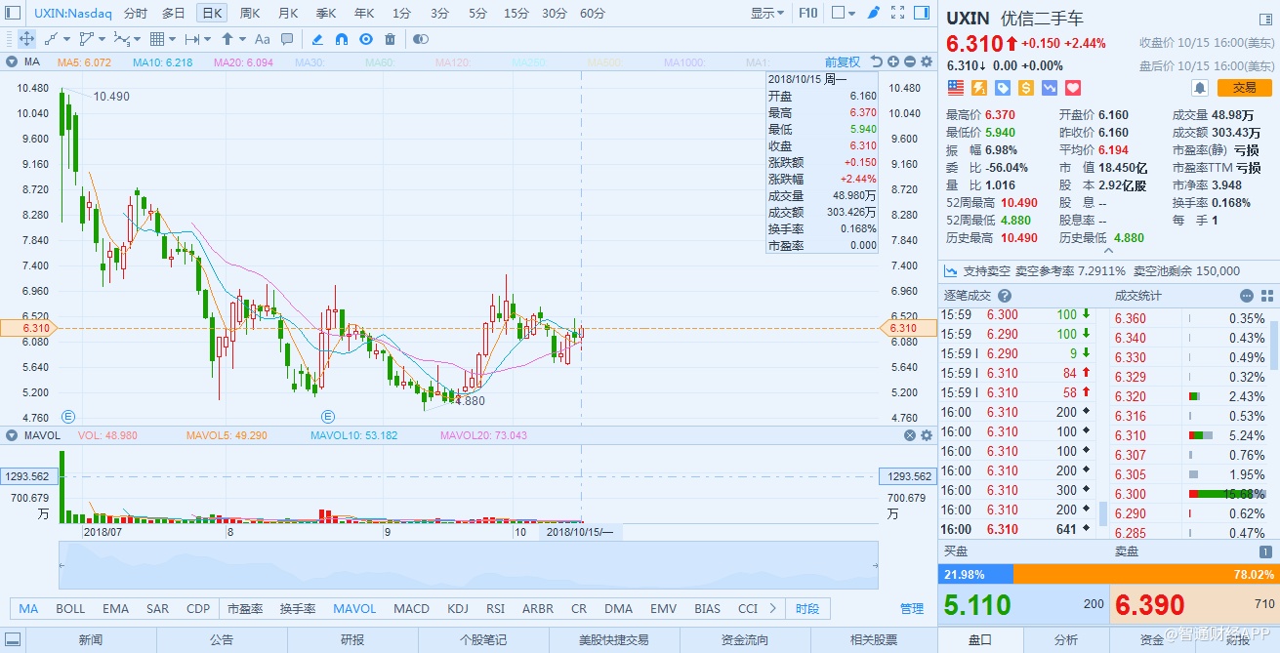
Task: Enable the magnet snap tool
Action: tap(342, 39)
